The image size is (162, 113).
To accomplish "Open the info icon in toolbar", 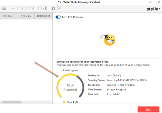I will [x=40, y=8].
